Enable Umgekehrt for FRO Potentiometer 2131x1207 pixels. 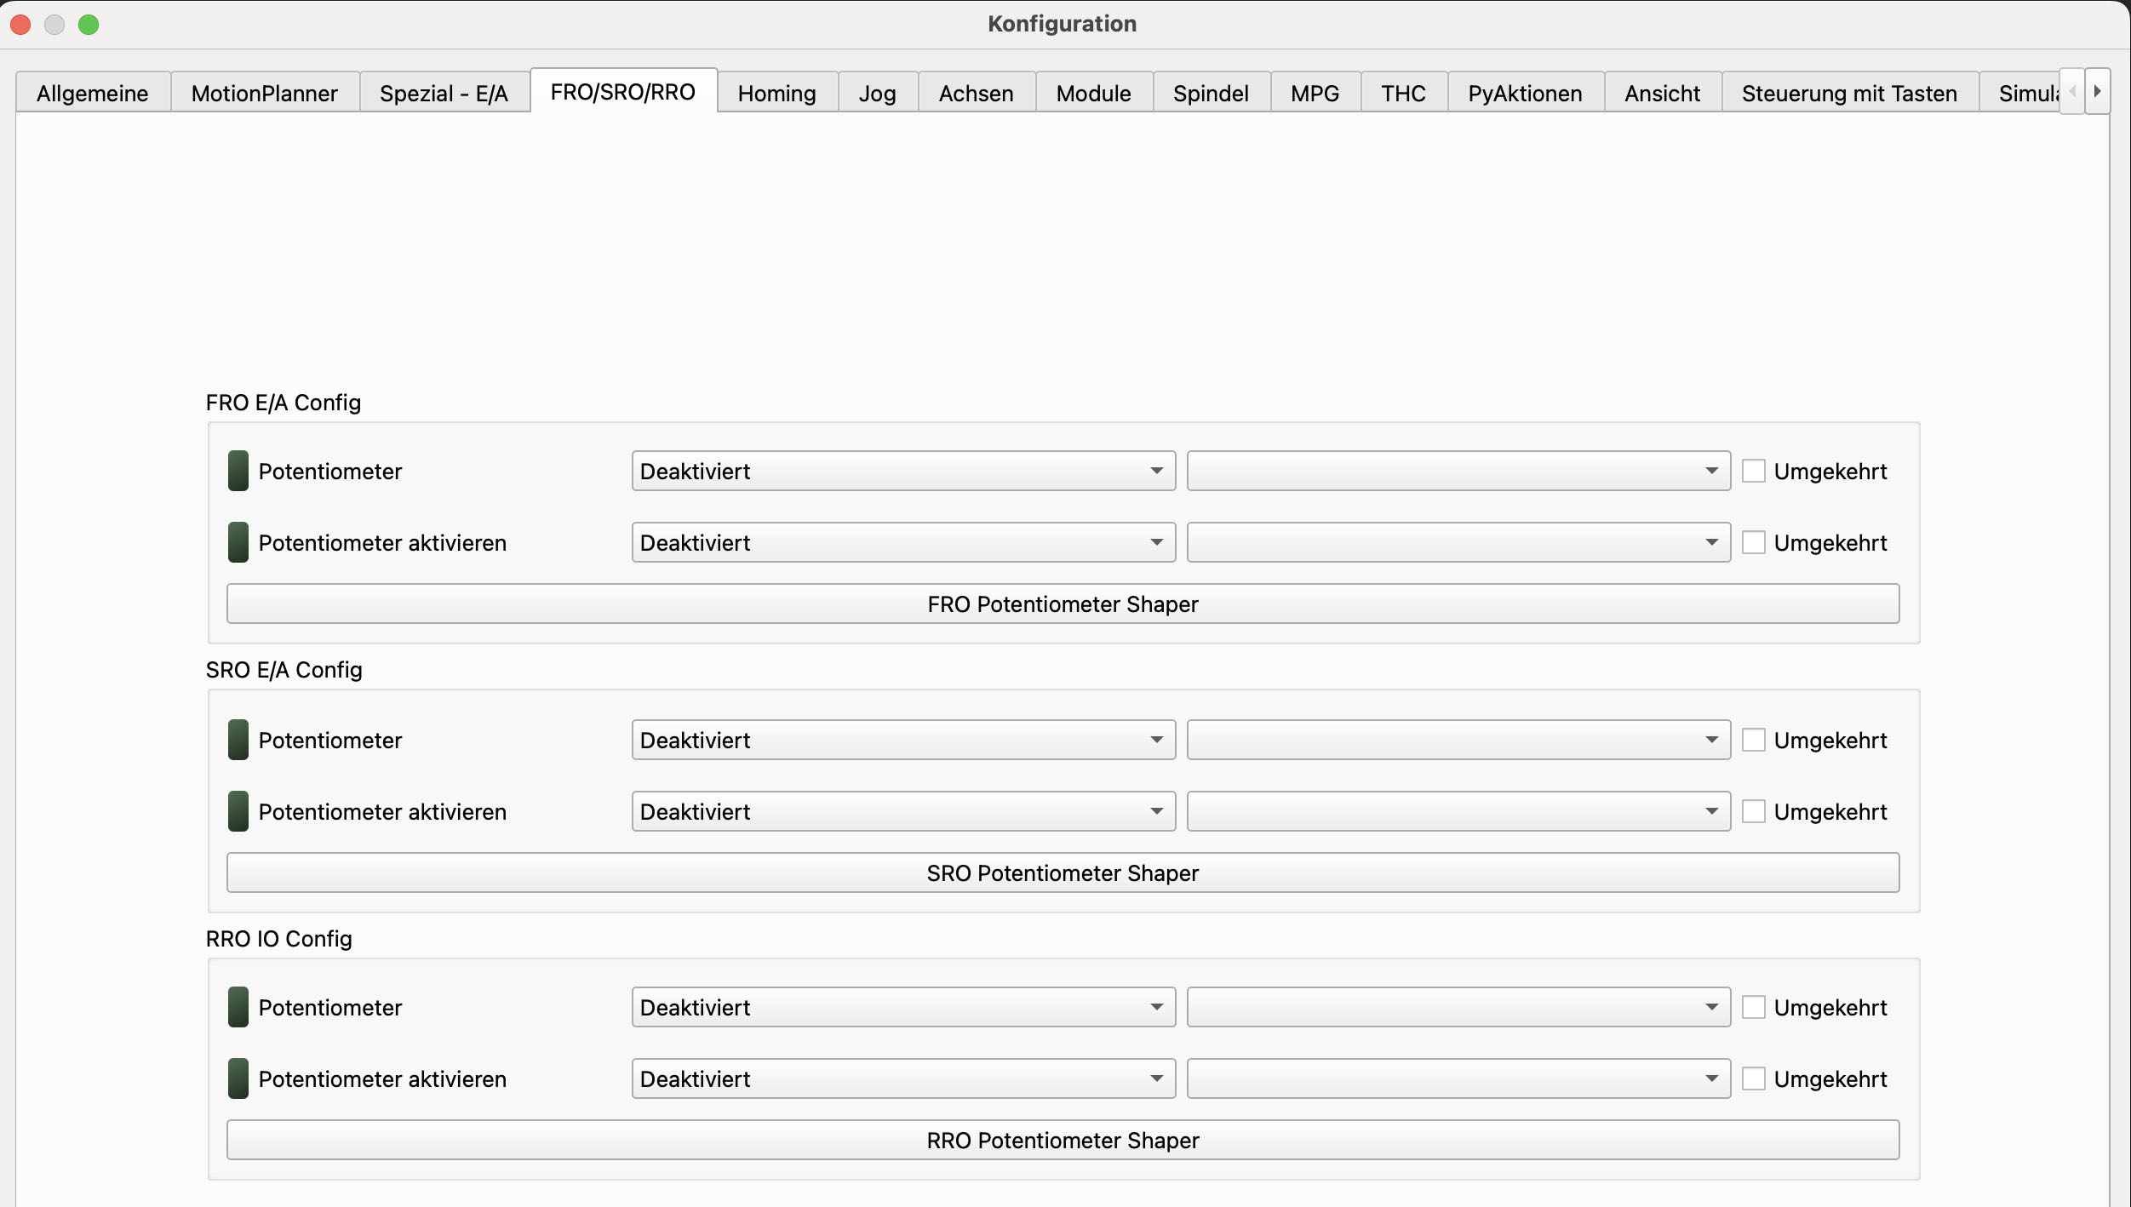(x=1753, y=471)
